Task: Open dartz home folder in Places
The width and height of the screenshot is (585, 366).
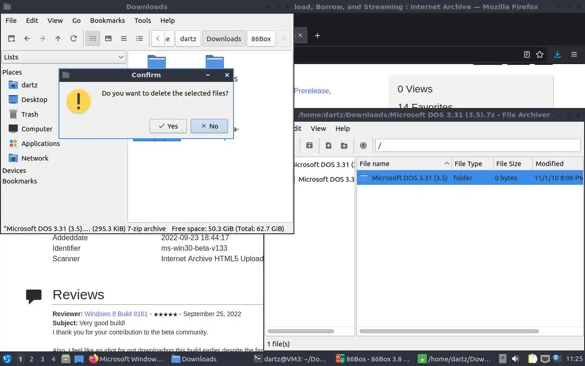Action: pos(29,85)
